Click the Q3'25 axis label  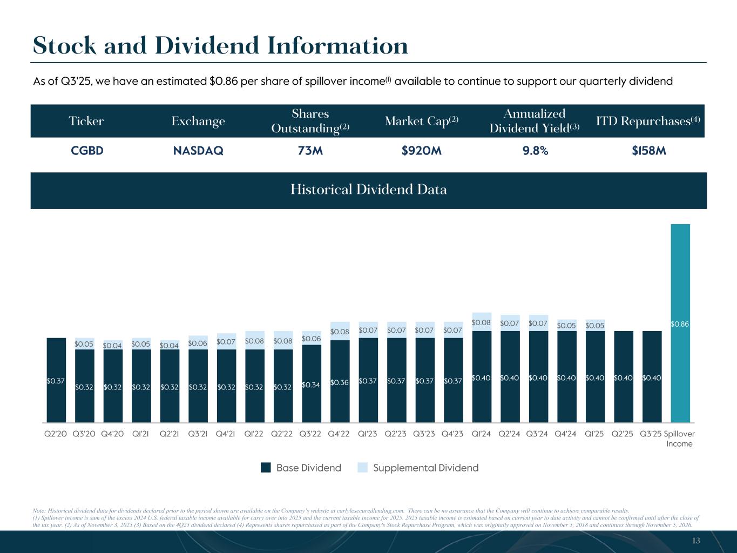pyautogui.click(x=651, y=434)
